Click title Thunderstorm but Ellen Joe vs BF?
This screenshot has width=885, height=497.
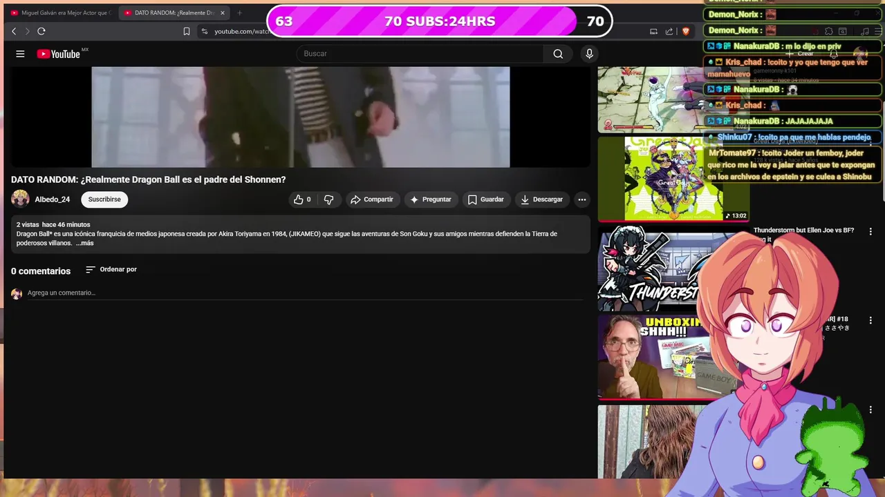803,231
